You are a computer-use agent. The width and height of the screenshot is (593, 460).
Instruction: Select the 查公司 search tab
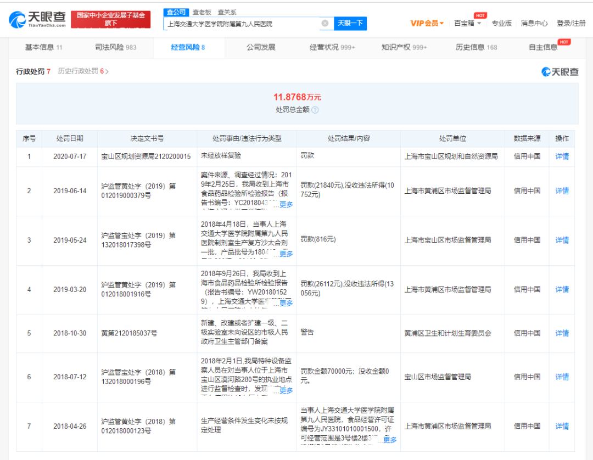[176, 12]
